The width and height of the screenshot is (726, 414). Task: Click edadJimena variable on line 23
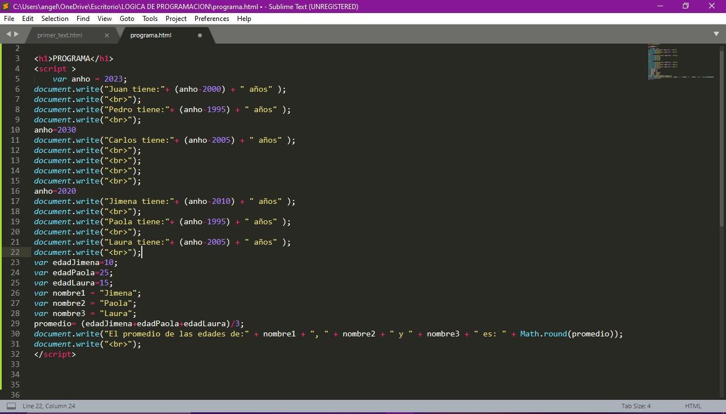pos(76,262)
